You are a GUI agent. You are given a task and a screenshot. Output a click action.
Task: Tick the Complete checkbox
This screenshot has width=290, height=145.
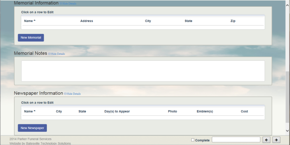193,140
